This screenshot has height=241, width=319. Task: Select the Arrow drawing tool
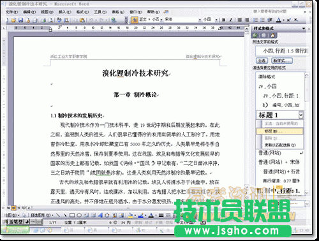[x=65, y=215]
